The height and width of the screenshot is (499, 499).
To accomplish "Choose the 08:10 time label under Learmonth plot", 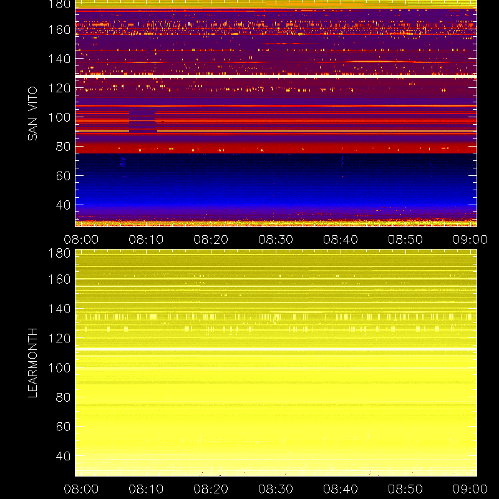I will pos(146,489).
